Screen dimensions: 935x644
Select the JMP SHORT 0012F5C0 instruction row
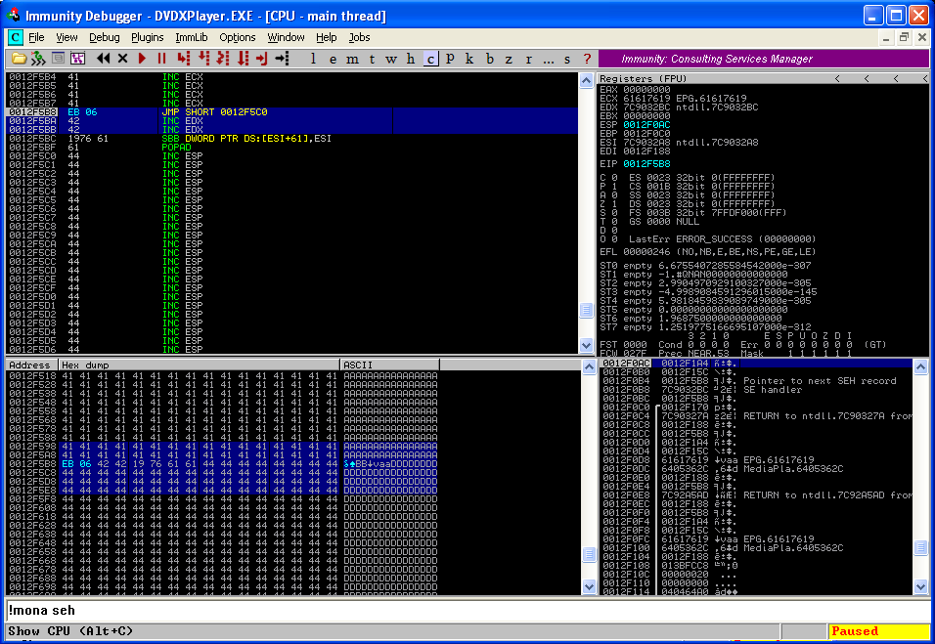(291, 112)
